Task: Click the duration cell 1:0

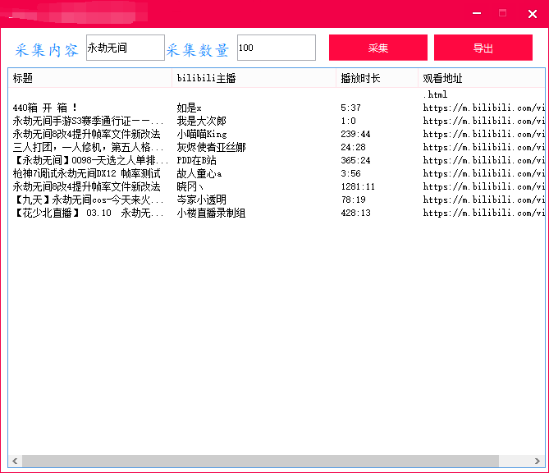Action: pyautogui.click(x=348, y=121)
